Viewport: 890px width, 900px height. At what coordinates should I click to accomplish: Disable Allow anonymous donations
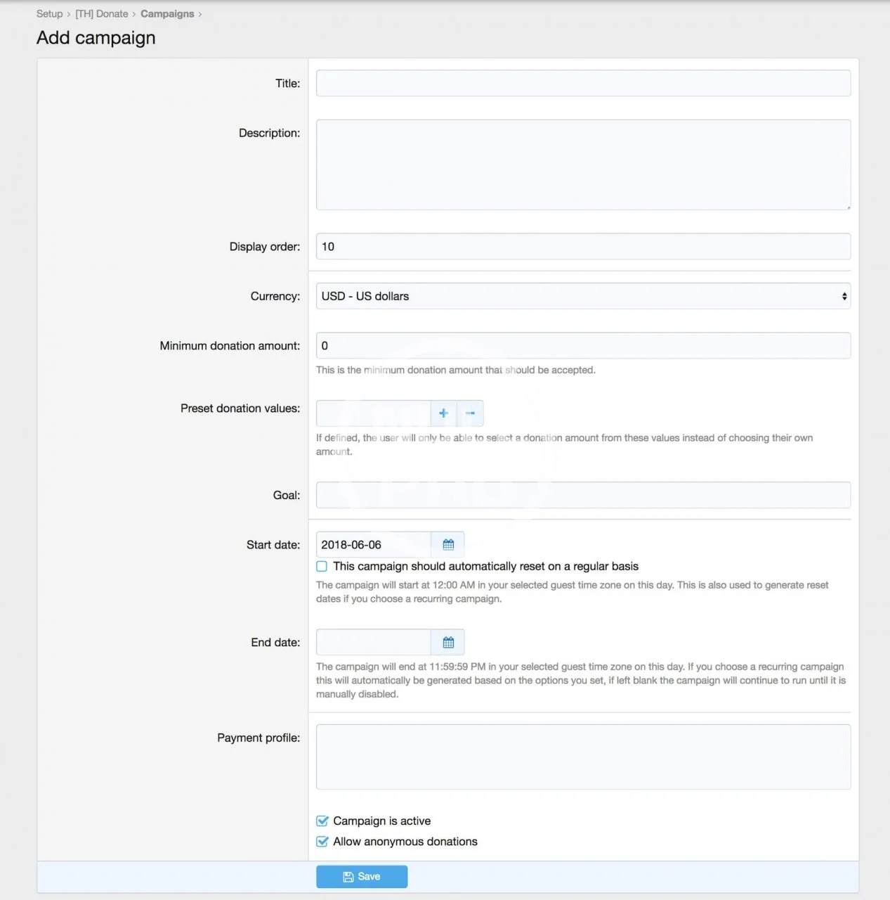322,842
